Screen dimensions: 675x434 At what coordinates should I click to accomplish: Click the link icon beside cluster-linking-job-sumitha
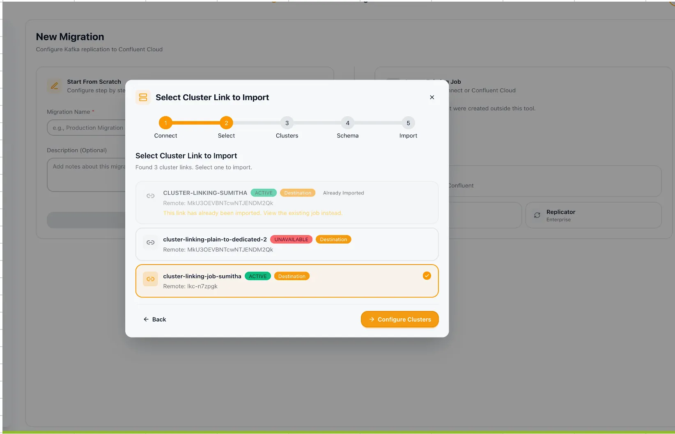pyautogui.click(x=150, y=279)
